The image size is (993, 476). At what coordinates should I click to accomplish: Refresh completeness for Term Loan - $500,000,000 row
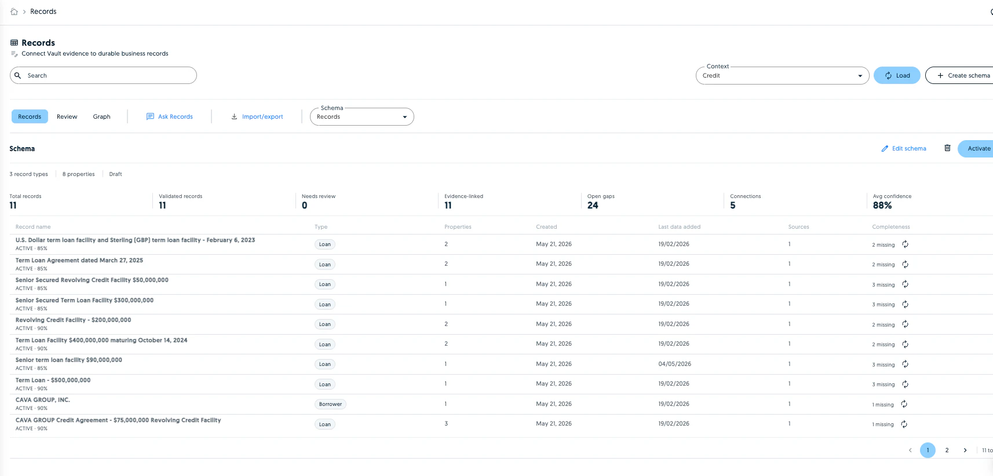[905, 385]
